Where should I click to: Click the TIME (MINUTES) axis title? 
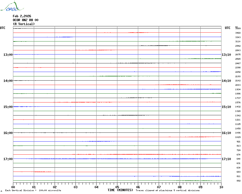[x=120, y=190]
